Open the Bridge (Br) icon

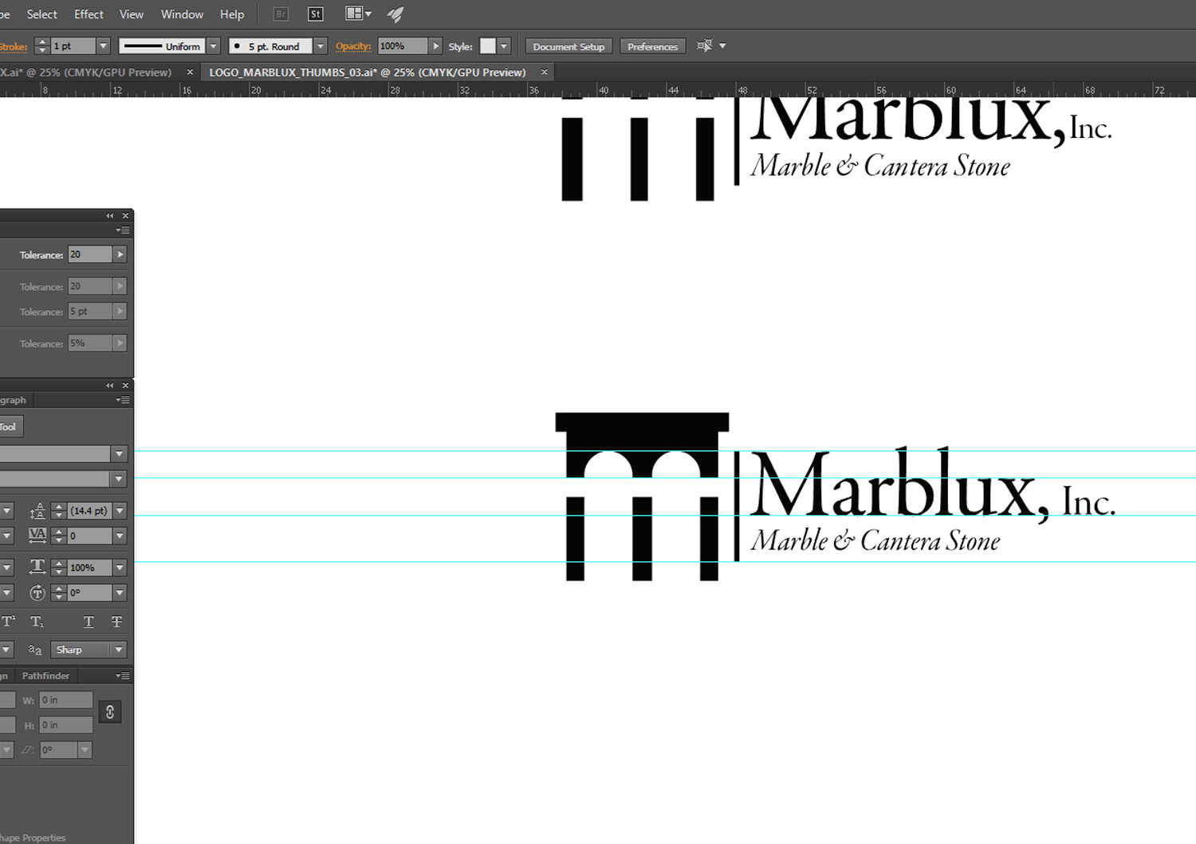(281, 14)
